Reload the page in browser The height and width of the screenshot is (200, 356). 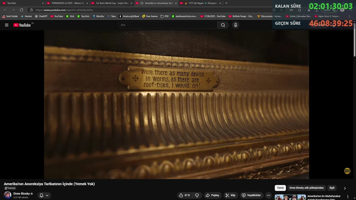pyautogui.click(x=21, y=10)
